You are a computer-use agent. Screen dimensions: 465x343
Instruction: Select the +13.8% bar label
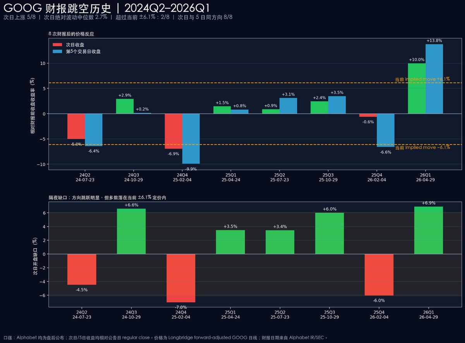coord(434,41)
